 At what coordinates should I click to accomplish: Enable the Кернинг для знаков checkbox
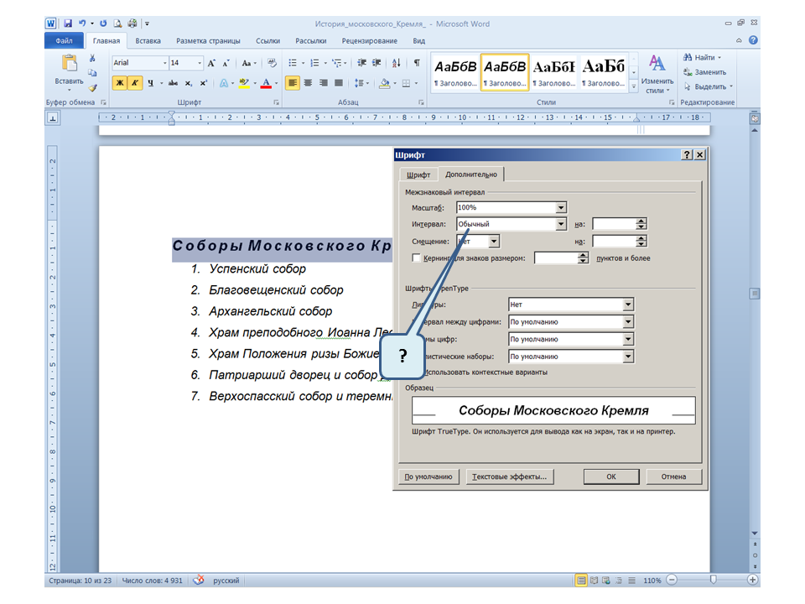[417, 258]
